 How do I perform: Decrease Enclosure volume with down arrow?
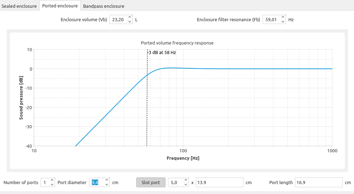click(x=130, y=22)
